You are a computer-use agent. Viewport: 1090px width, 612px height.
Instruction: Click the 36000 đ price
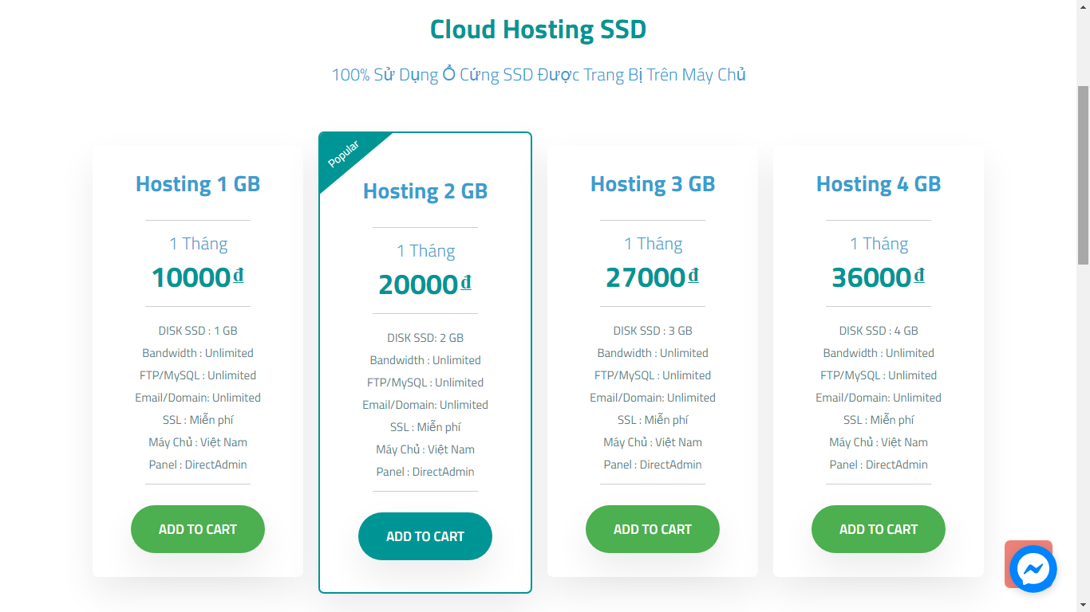click(879, 277)
